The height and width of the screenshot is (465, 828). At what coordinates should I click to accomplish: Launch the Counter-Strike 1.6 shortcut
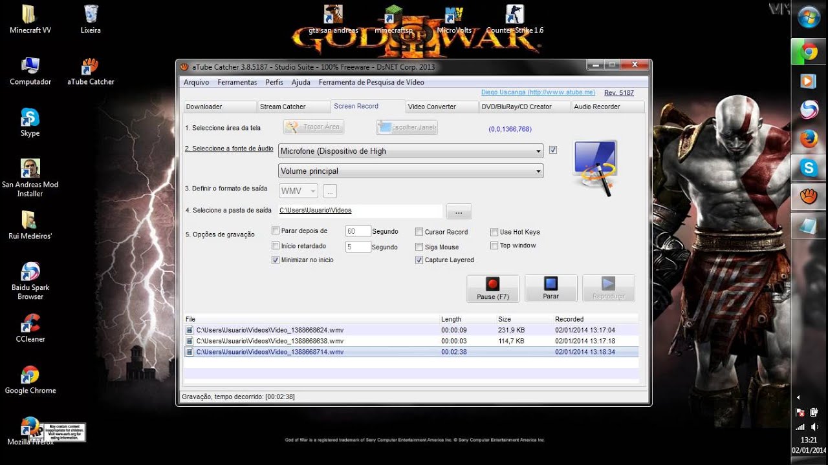[x=515, y=19]
